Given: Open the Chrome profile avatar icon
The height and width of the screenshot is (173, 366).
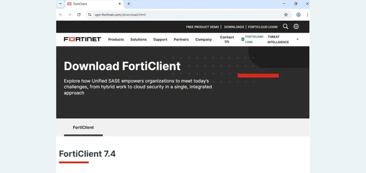Looking at the screenshot, I should [x=298, y=15].
